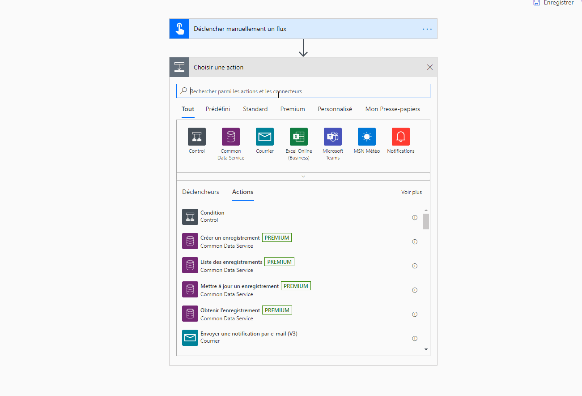The height and width of the screenshot is (396, 582).
Task: Click the Condition action title text
Action: tap(212, 213)
